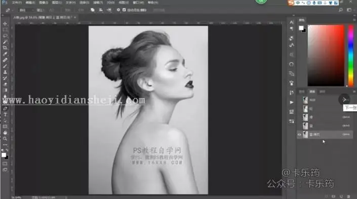Screen dimensions: 357x199
Task: Open the Paragraph panel icon
Action: (292, 29)
